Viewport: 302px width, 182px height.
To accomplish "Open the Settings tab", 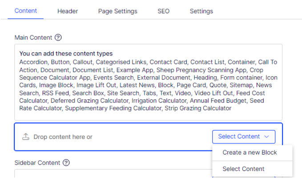I will coord(201,11).
